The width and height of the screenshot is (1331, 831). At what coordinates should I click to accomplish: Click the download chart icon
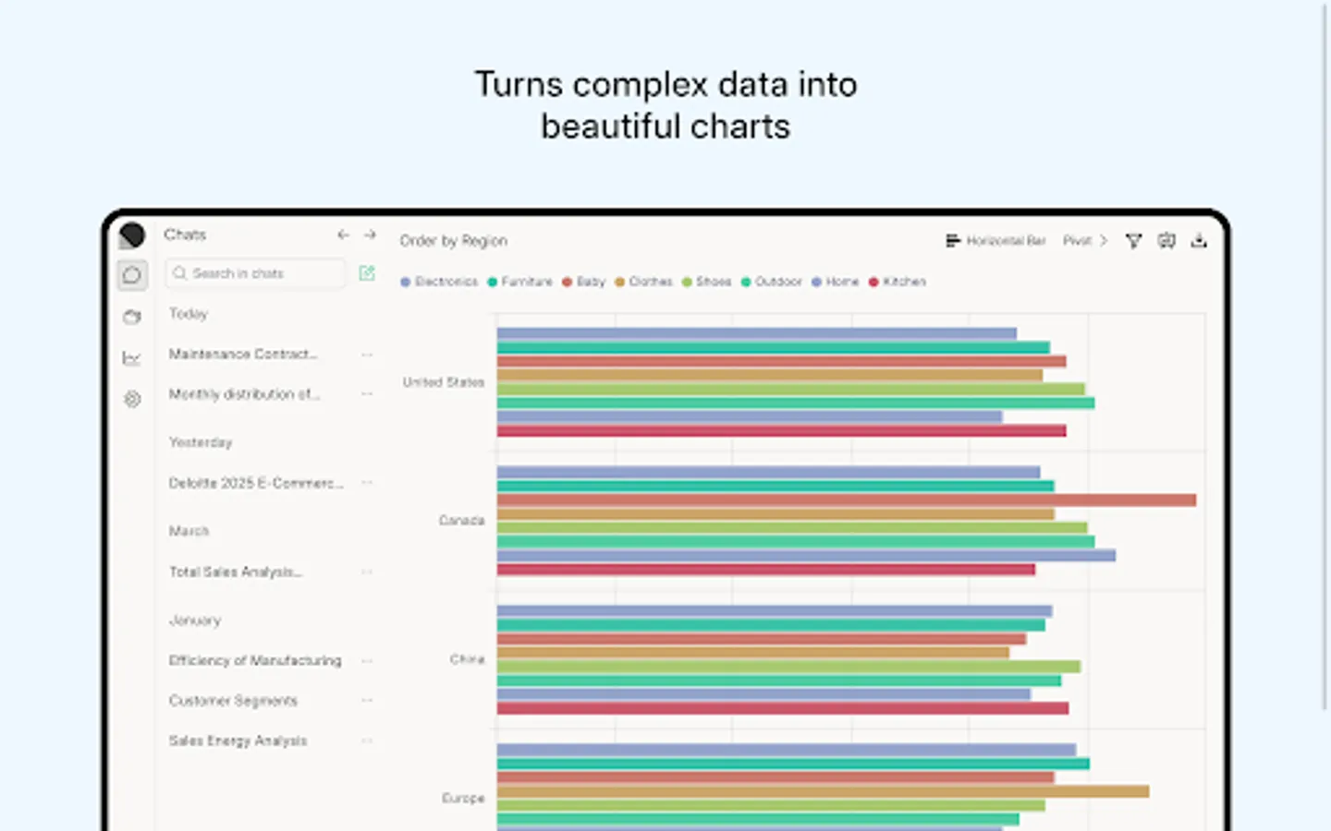pos(1199,241)
